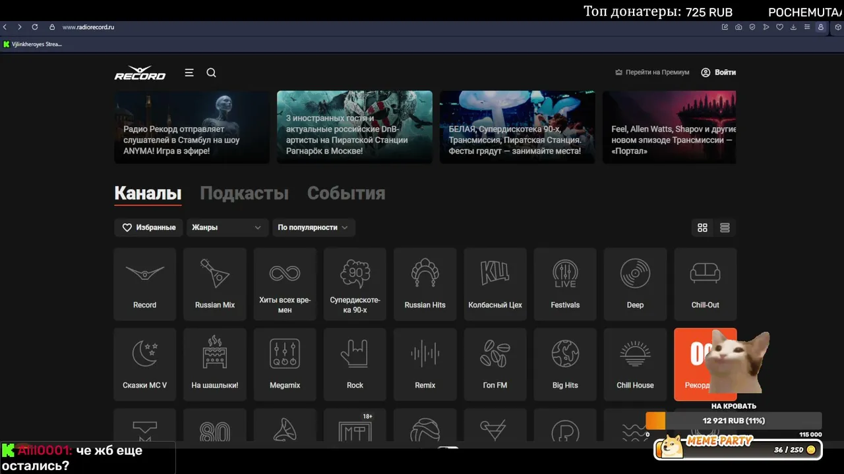This screenshot has height=474, width=844.
Task: Open the Пиратская Станция Рагнарёк news card
Action: pos(355,127)
